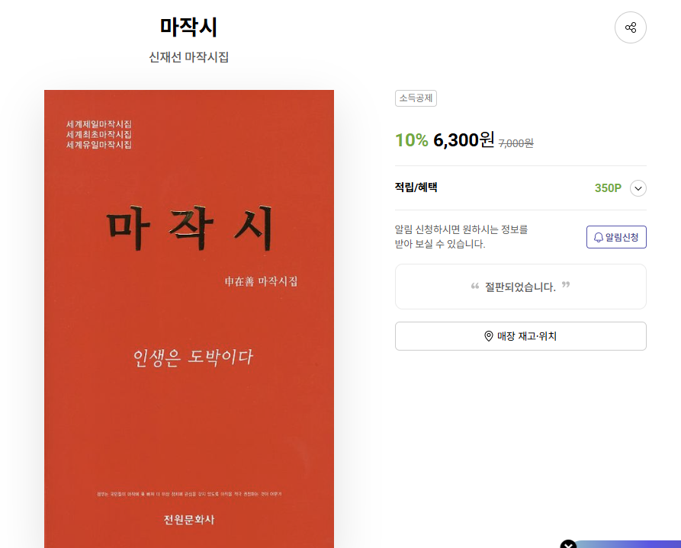Open the 마작시 book cover image
The height and width of the screenshot is (548, 681).
point(189,319)
